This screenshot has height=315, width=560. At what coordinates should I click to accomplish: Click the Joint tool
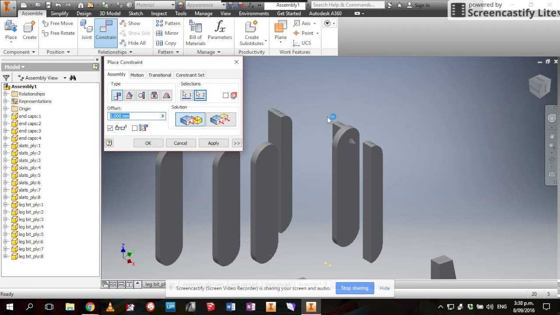tap(87, 31)
